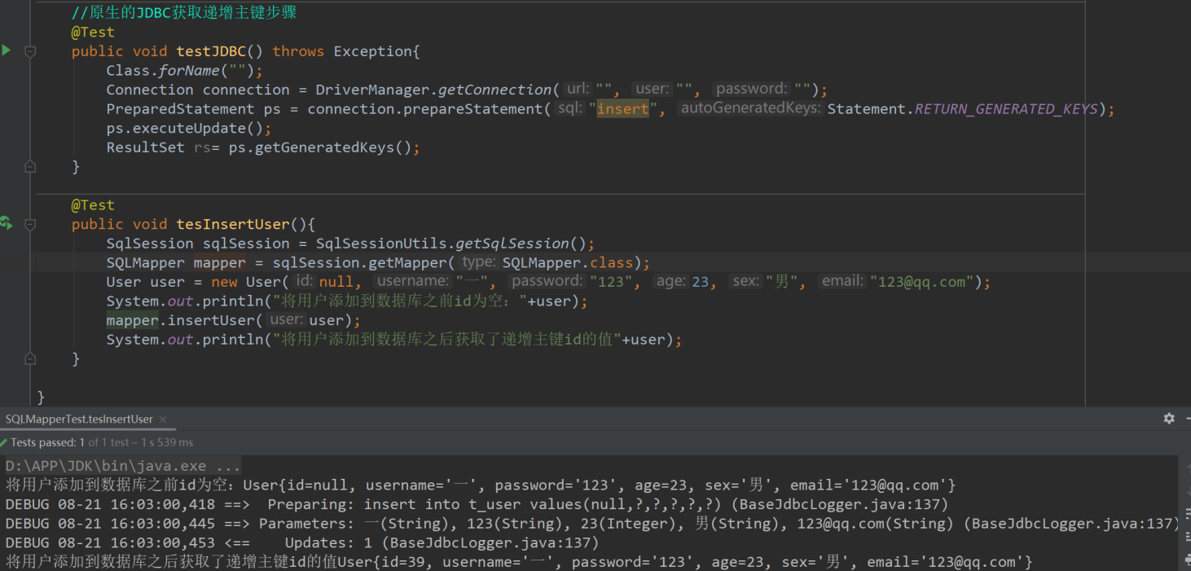Click DriverManager.getConnection in the code
Viewport: 1191px width, 571px height.
coord(433,90)
